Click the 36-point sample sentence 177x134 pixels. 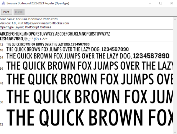point(90,66)
